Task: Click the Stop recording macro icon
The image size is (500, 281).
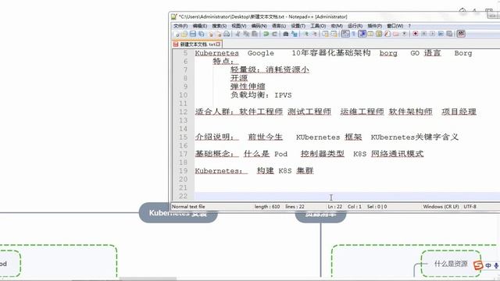Action: tap(423, 34)
